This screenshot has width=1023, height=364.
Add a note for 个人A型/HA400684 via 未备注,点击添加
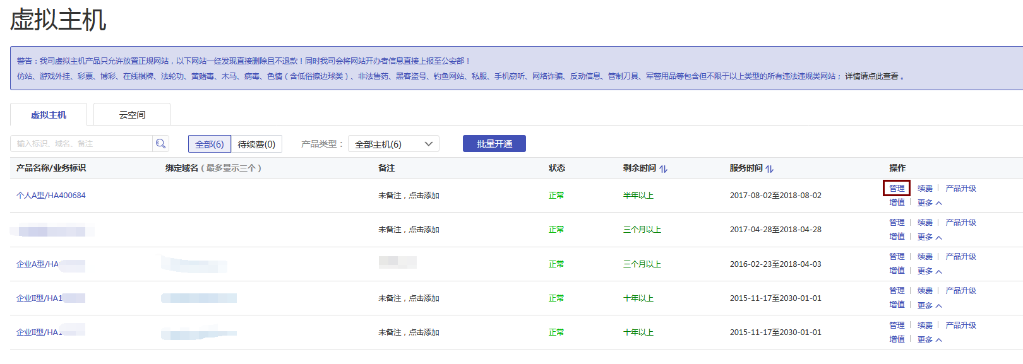409,196
